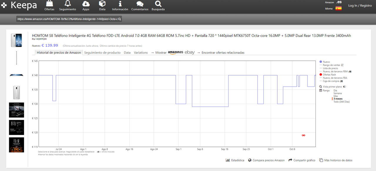Image resolution: width=376 pixels, height=171 pixels.
Task: Open Apps cloud download icon
Action: (x=86, y=4)
